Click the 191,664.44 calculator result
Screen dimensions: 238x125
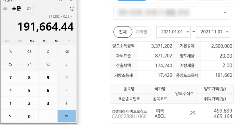click(x=46, y=27)
